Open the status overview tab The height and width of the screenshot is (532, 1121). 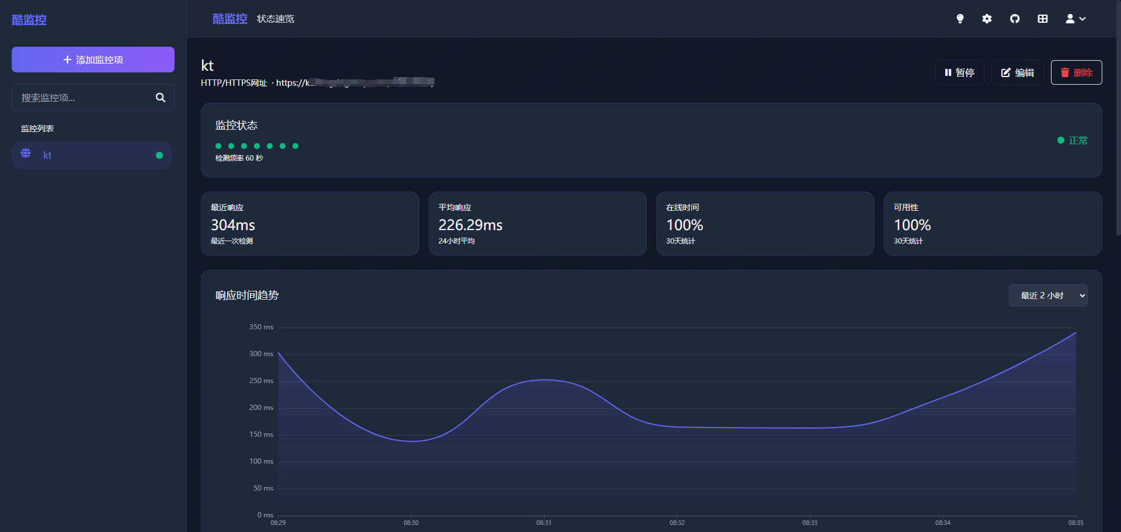[x=276, y=19]
